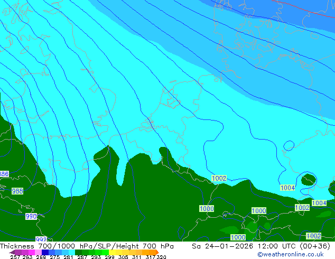Click the forecast date 'Sa 24-01-2026 12:00 UTC (00+36)'
This screenshot has height=259, width=335.
261,246
